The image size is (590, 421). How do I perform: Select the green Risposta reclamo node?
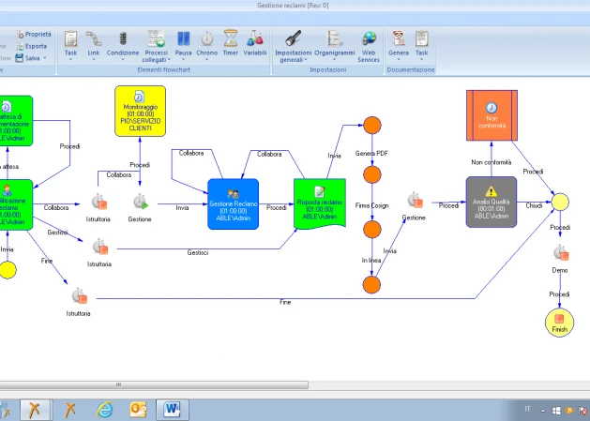tap(320, 203)
